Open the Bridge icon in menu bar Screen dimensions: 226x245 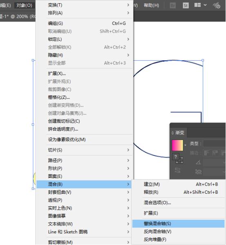tap(173, 6)
